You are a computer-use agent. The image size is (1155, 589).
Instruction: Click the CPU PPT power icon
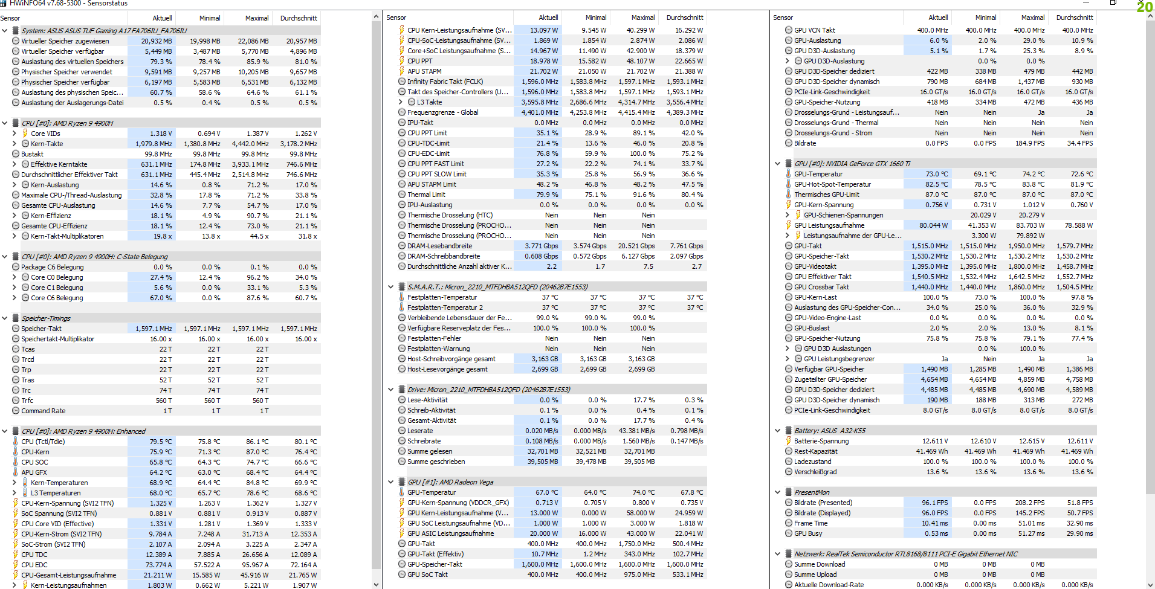pyautogui.click(x=402, y=61)
